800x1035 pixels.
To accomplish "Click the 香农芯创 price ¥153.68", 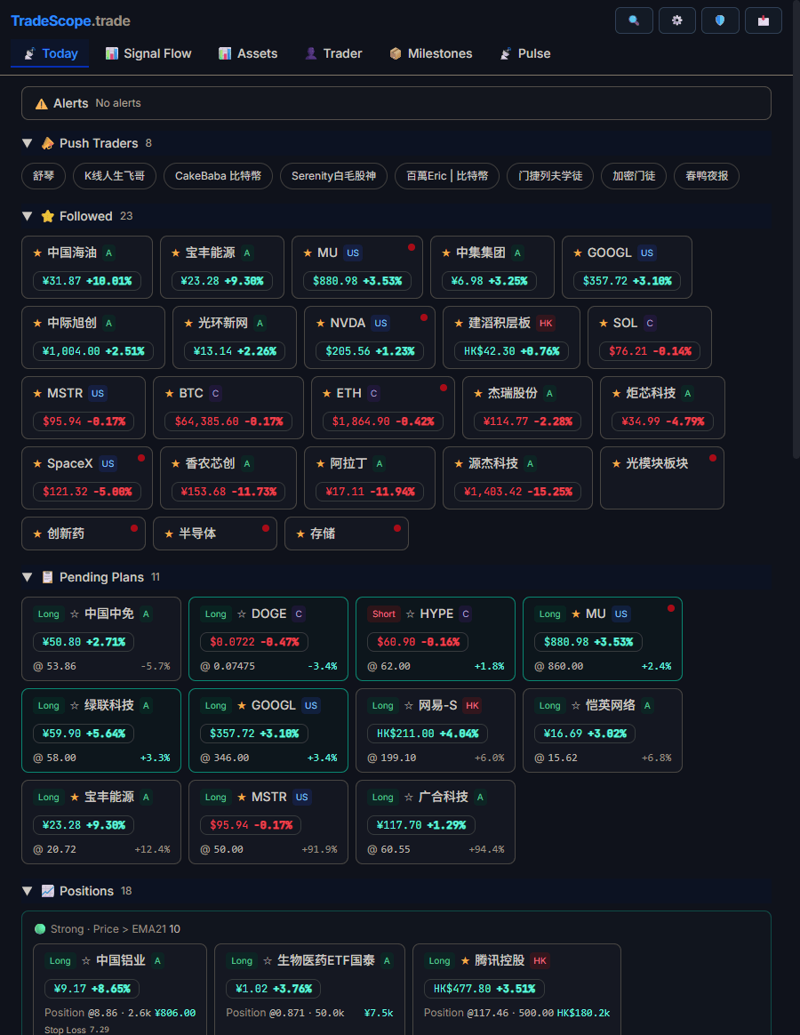I will pyautogui.click(x=228, y=492).
